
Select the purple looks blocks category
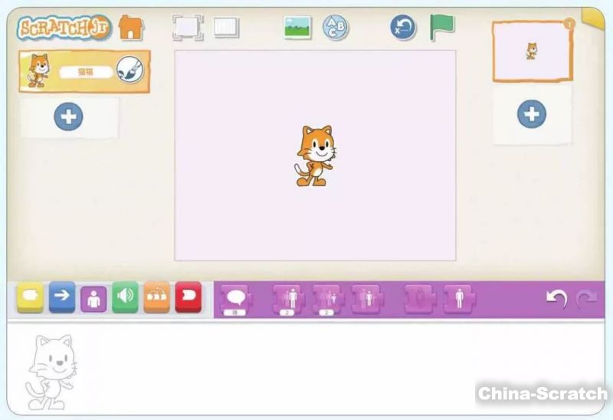click(93, 297)
